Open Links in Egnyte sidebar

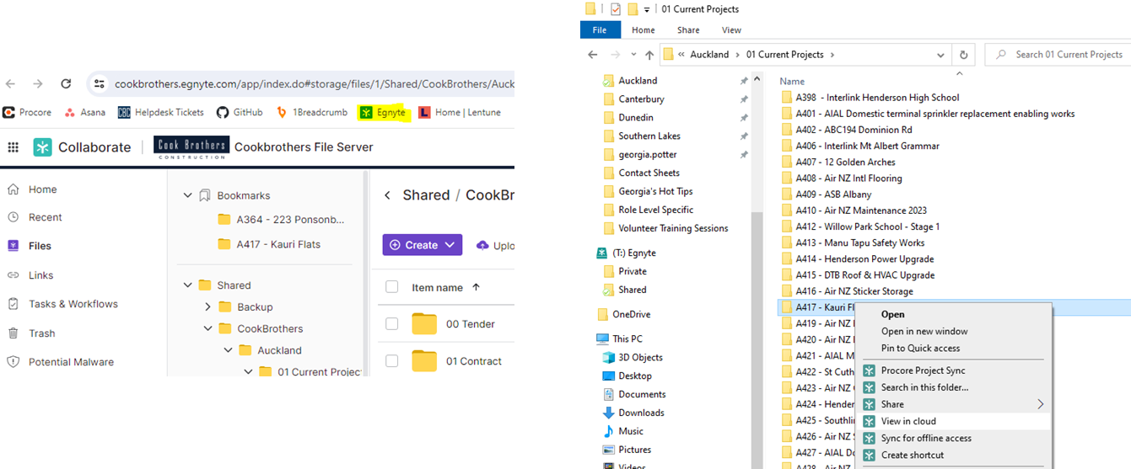click(x=40, y=275)
